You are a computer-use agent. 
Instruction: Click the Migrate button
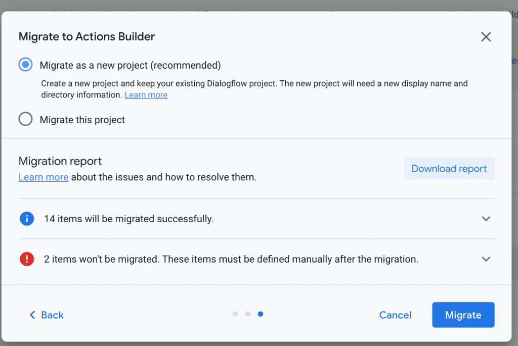click(x=463, y=315)
